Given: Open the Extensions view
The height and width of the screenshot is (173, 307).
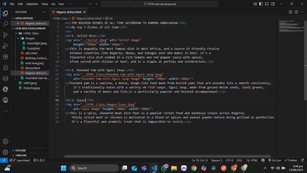Looking at the screenshot, I should click(x=5, y=57).
